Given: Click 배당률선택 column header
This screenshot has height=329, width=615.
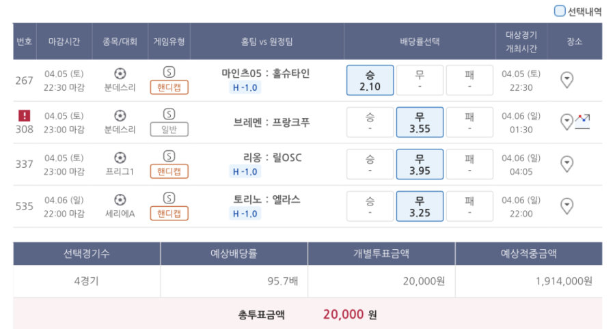Looking at the screenshot, I should tap(420, 42).
